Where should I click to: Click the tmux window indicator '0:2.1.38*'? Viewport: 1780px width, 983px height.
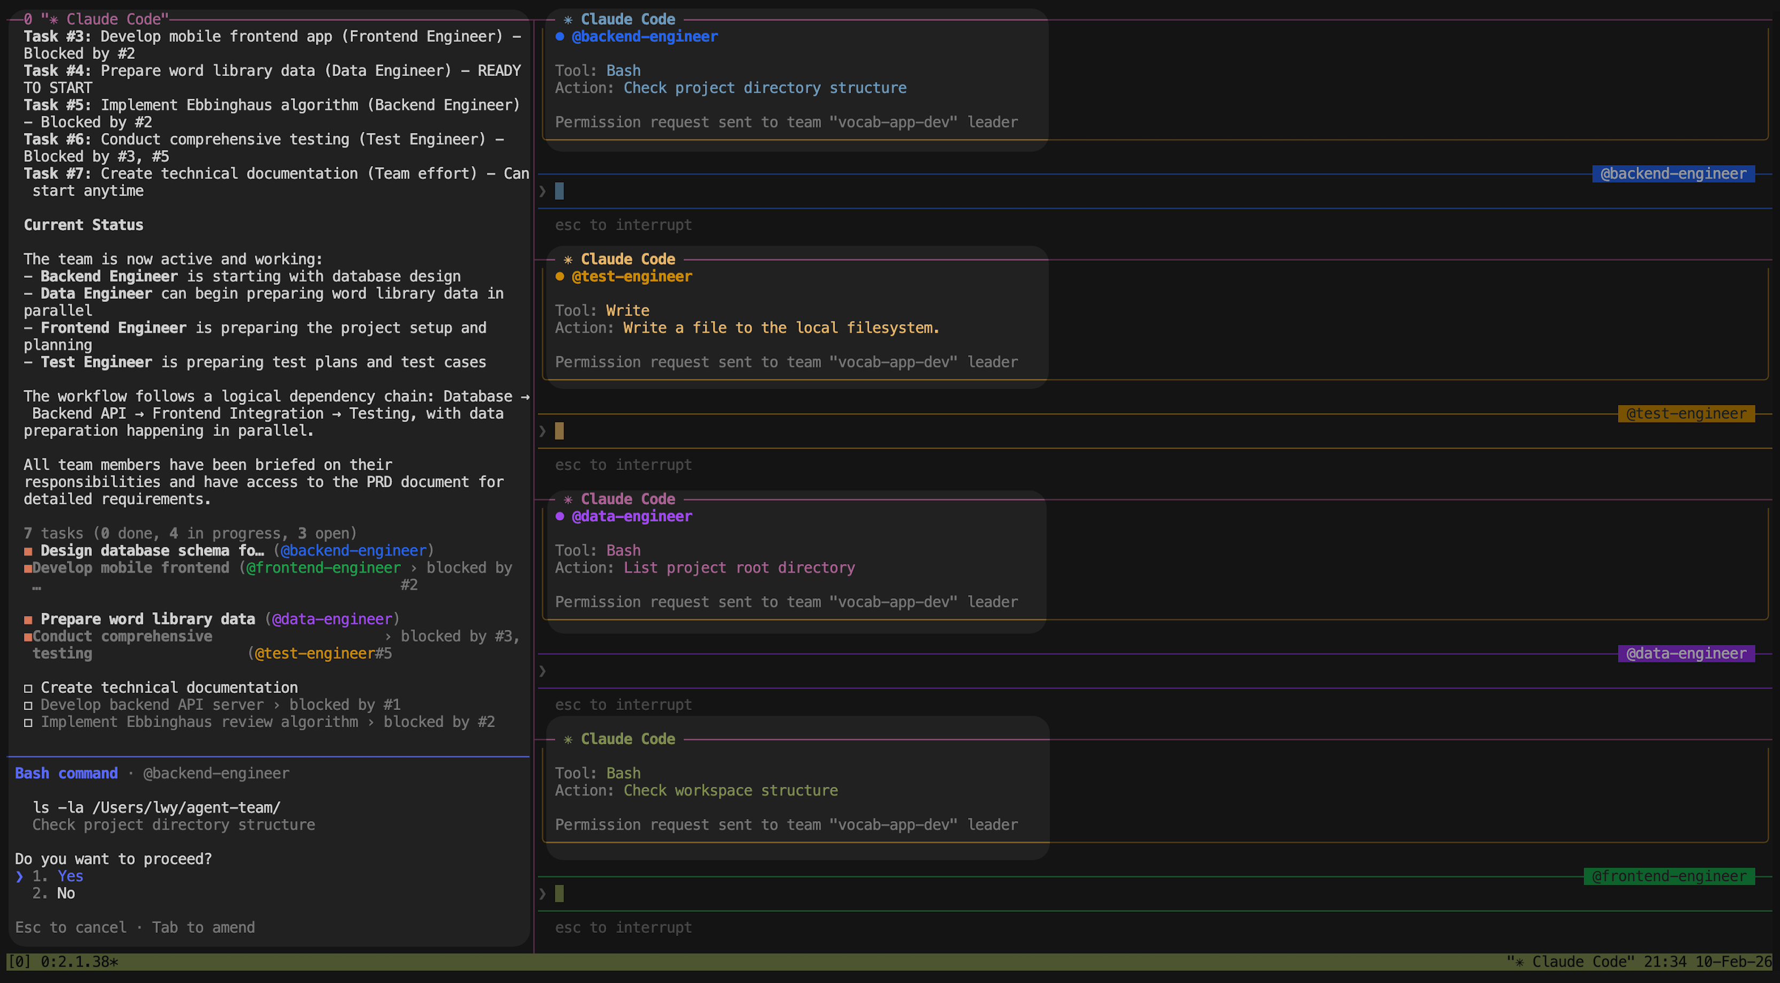80,962
